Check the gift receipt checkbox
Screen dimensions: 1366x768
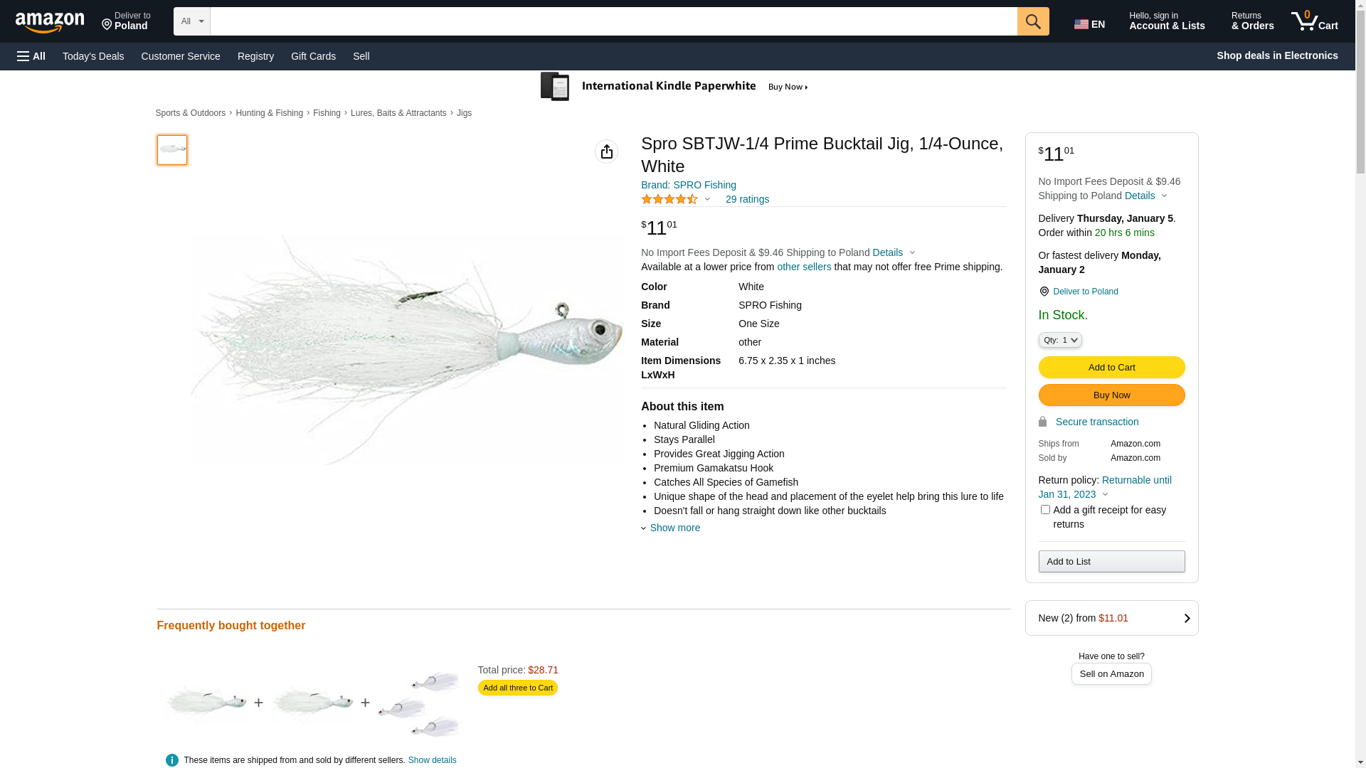(x=1045, y=510)
